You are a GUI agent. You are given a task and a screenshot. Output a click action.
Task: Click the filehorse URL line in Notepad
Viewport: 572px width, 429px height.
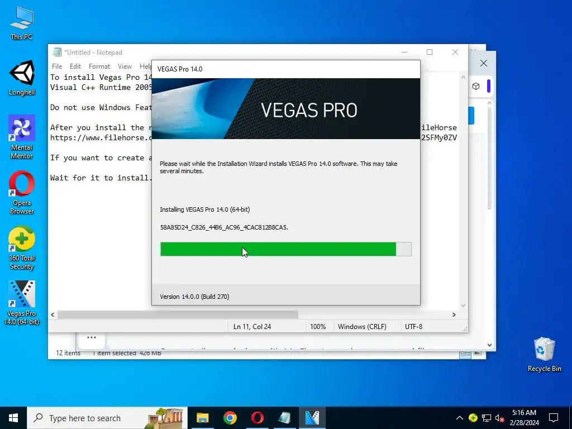click(101, 137)
